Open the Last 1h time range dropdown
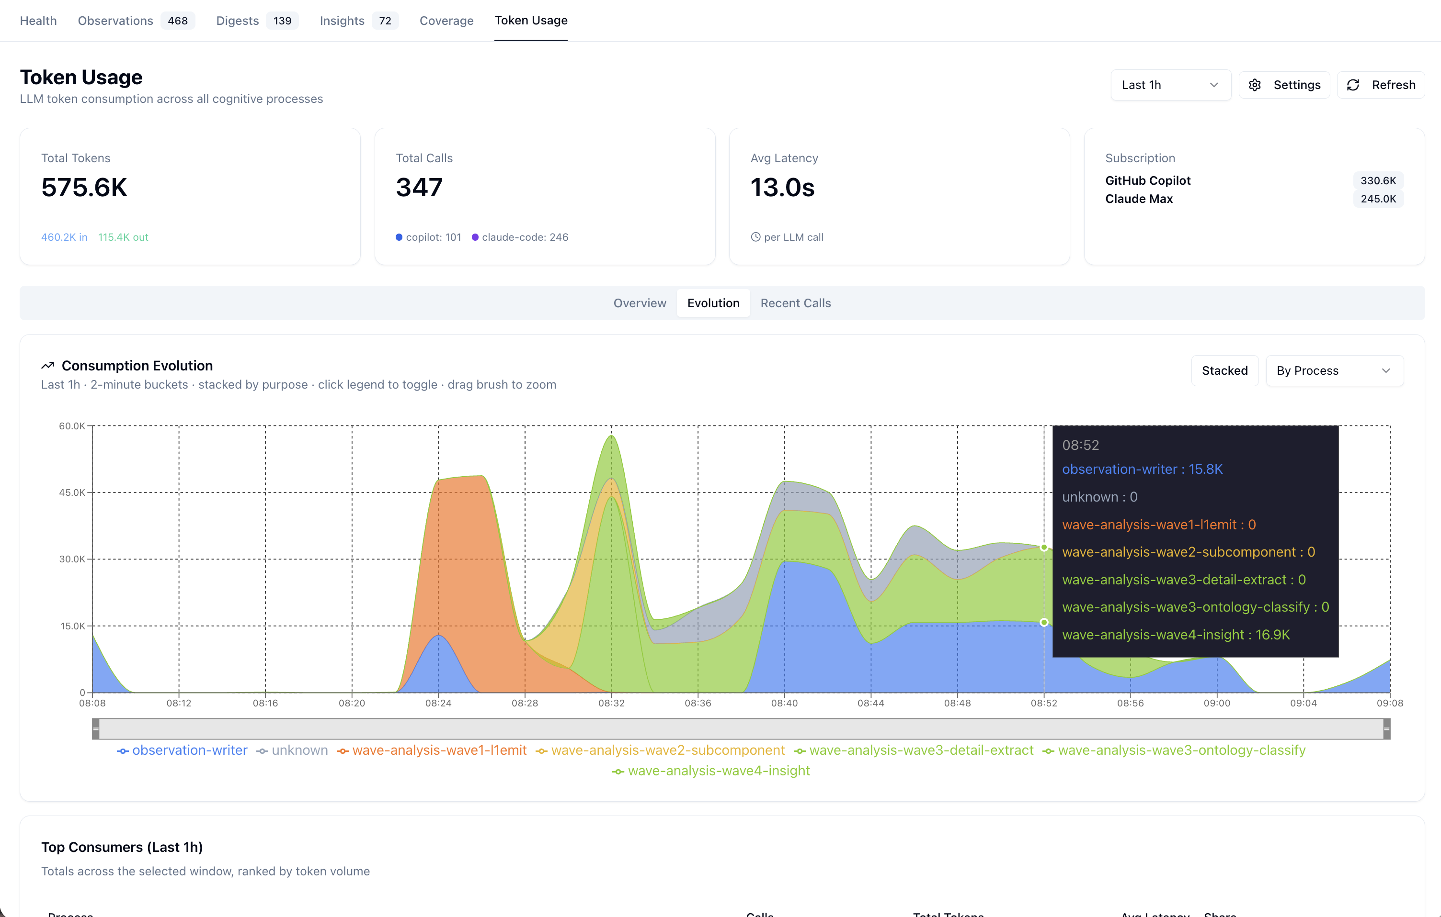 tap(1170, 85)
